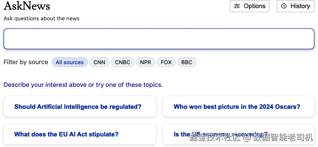
Task: Open the History list
Action: [x=296, y=6]
